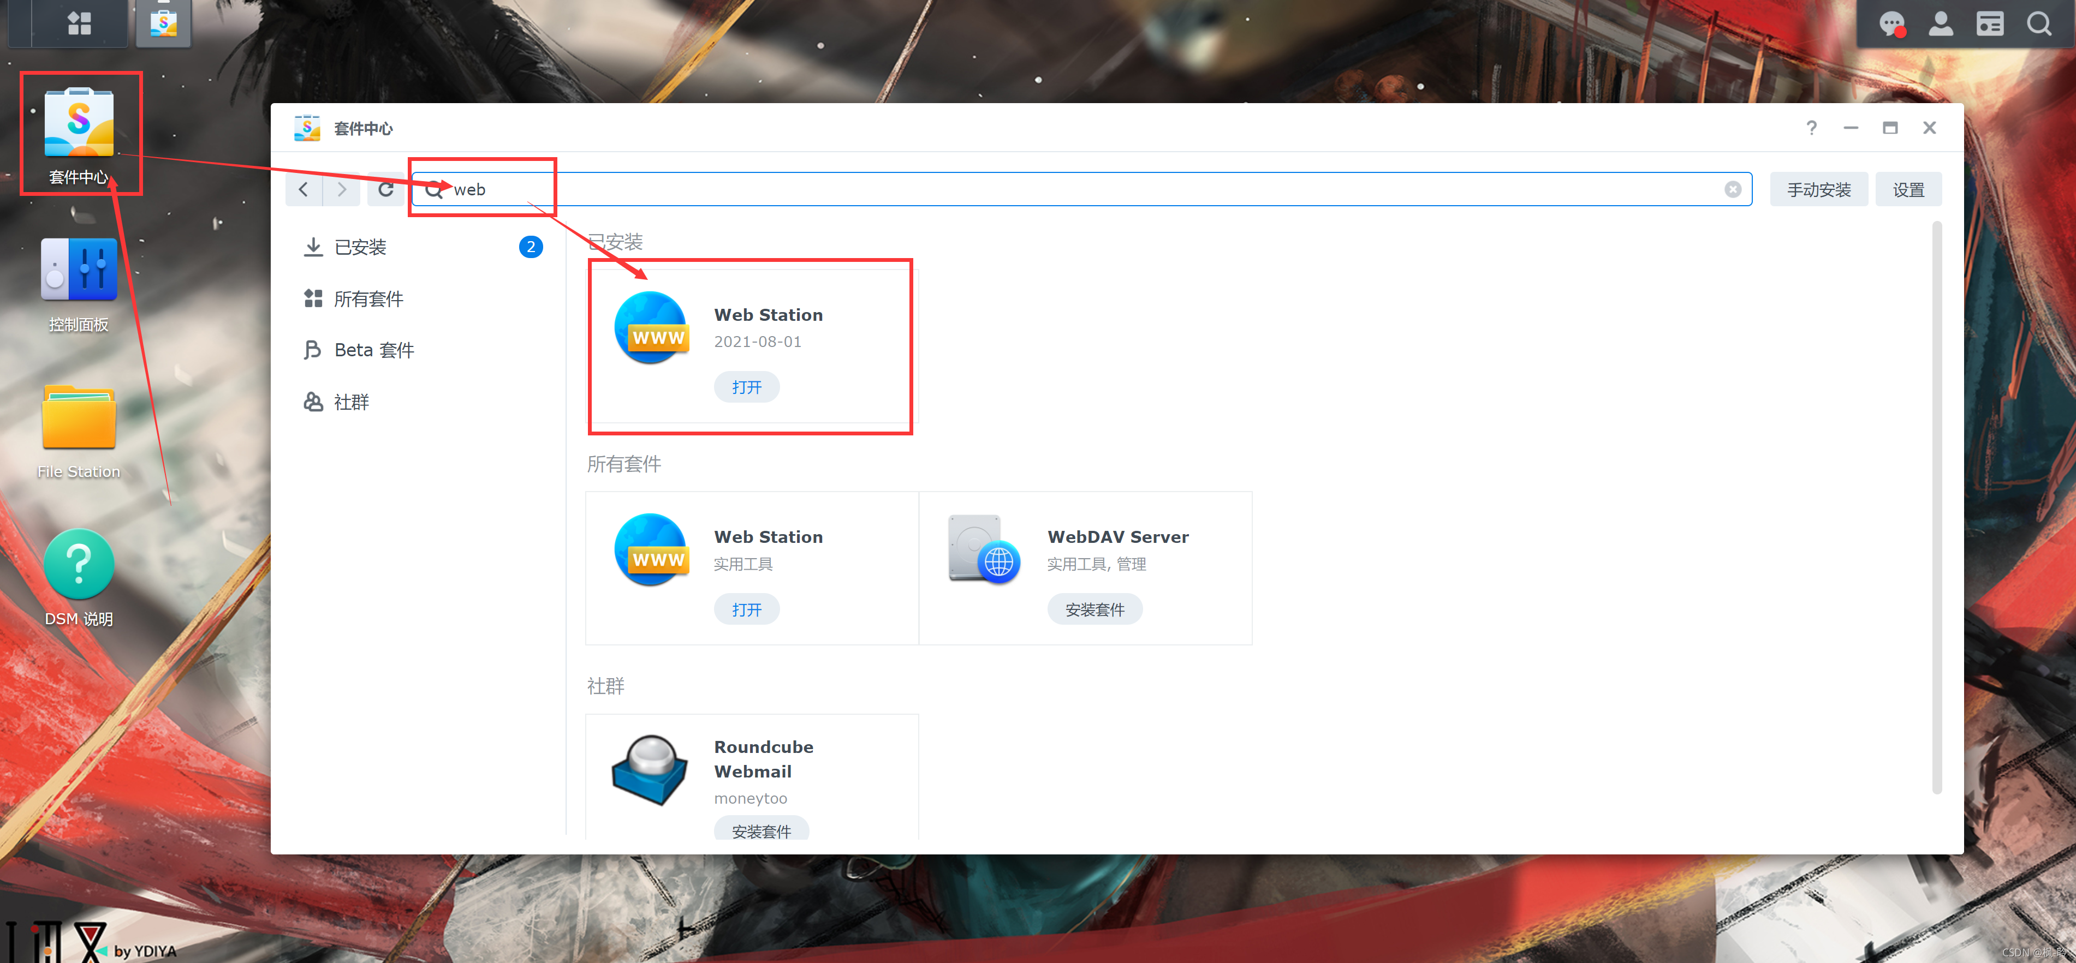
Task: Click the moneytoo author text
Action: [x=750, y=798]
